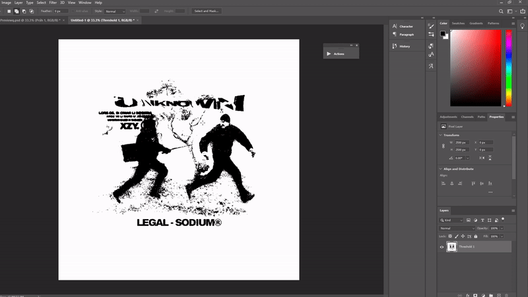Image resolution: width=528 pixels, height=297 pixels.
Task: Switch to the Swatches tab
Action: point(458,23)
